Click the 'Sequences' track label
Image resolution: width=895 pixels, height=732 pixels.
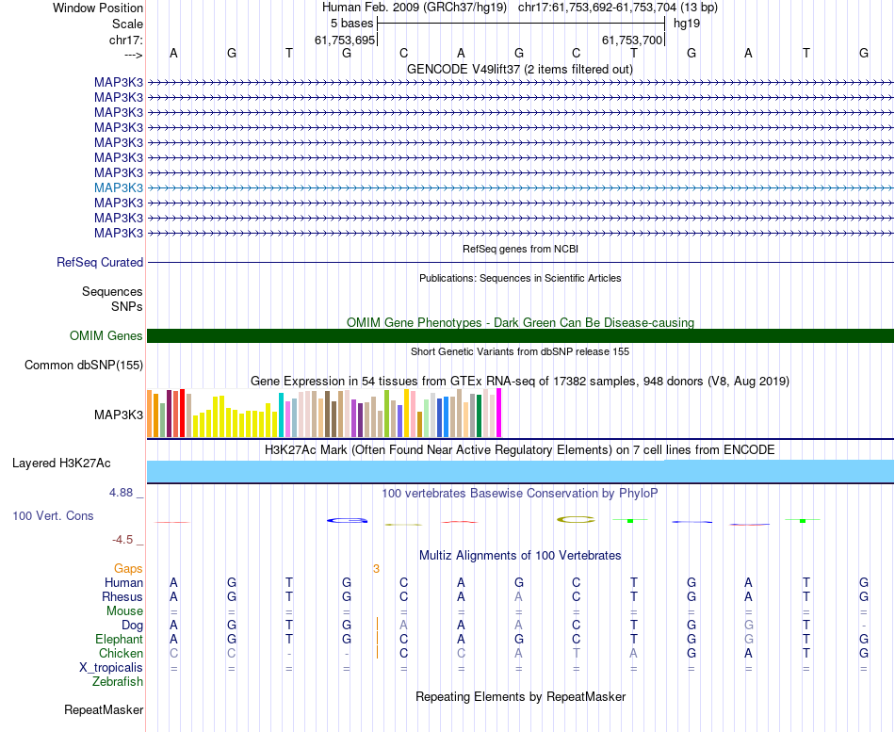coord(112,292)
